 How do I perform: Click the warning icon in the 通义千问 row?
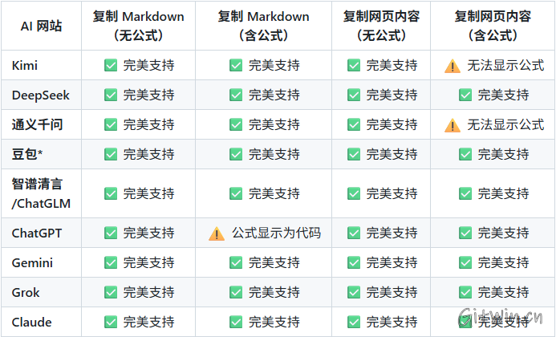(453, 125)
